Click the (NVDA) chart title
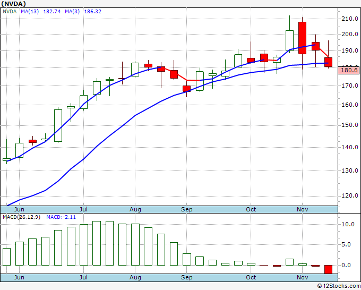The height and width of the screenshot is (290, 361). tap(13, 4)
